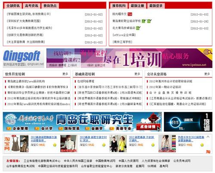Click the black 合作 请联系 banner ad
The width and height of the screenshot is (215, 173).
click(x=188, y=122)
